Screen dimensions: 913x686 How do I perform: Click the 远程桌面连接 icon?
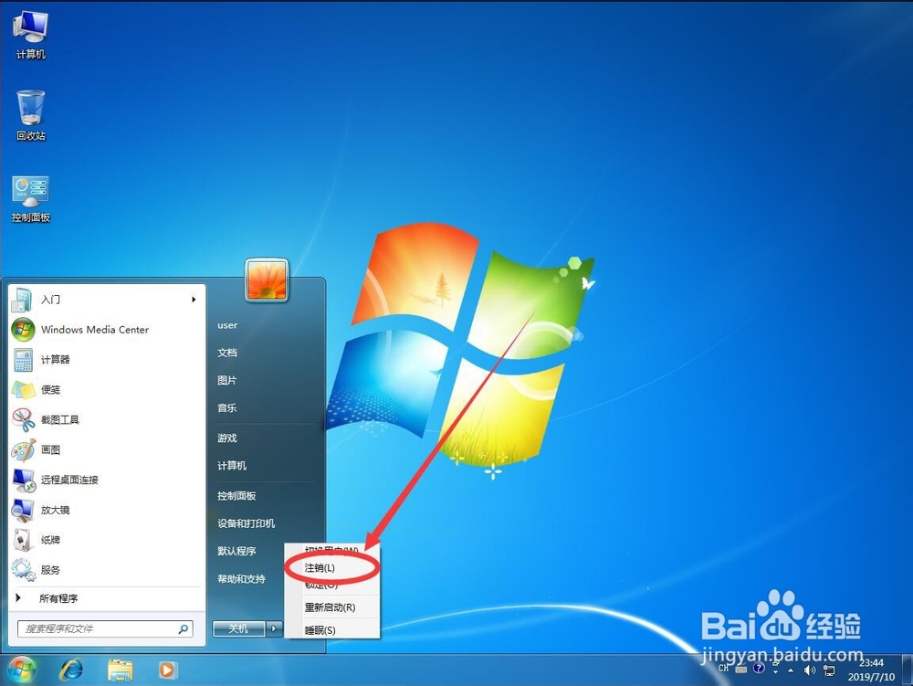[24, 480]
